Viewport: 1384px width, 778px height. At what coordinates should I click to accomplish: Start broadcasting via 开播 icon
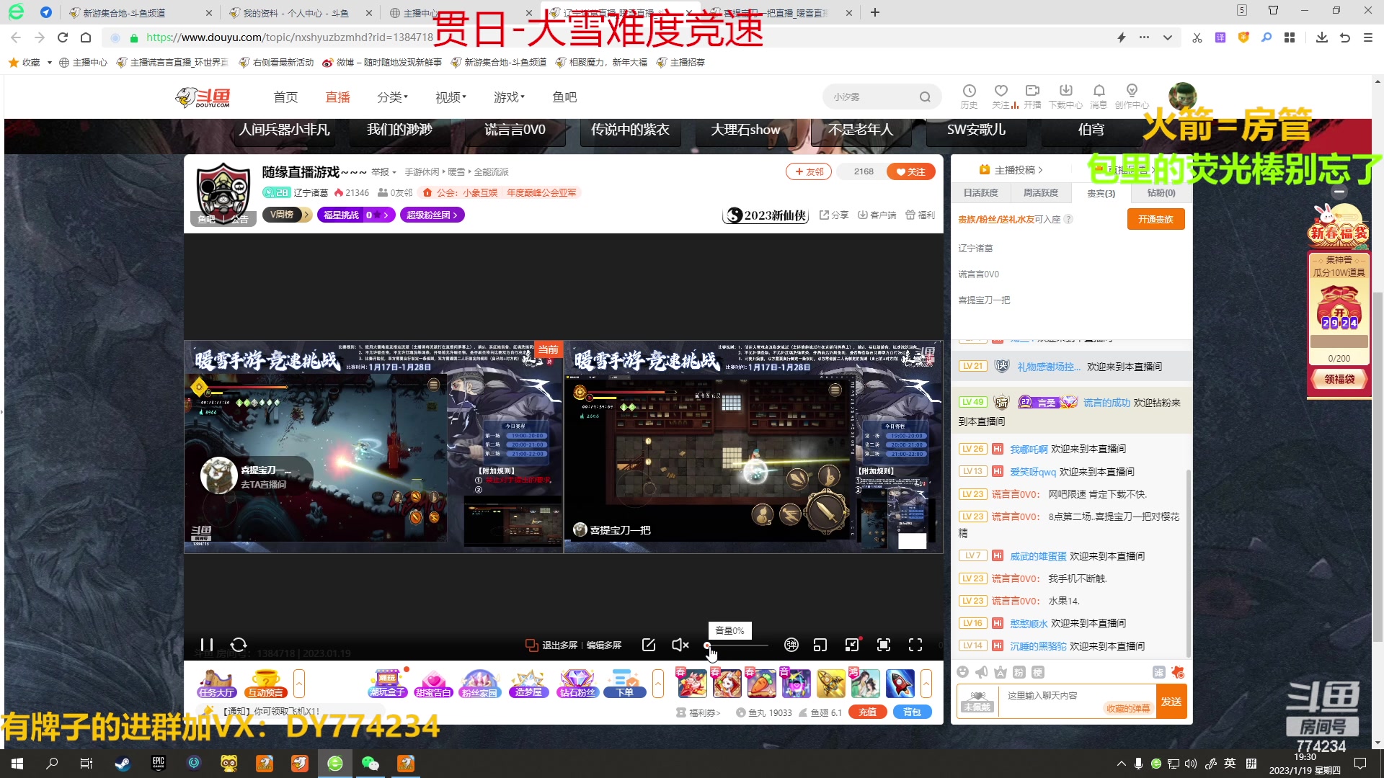(1033, 96)
